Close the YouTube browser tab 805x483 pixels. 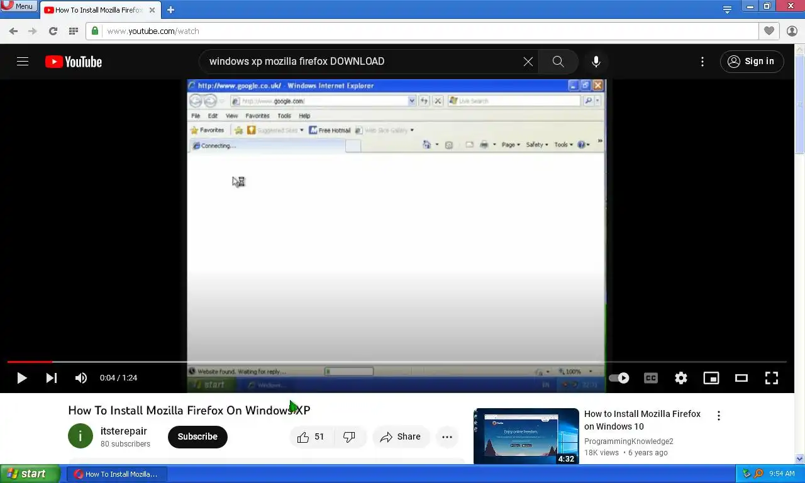point(152,10)
